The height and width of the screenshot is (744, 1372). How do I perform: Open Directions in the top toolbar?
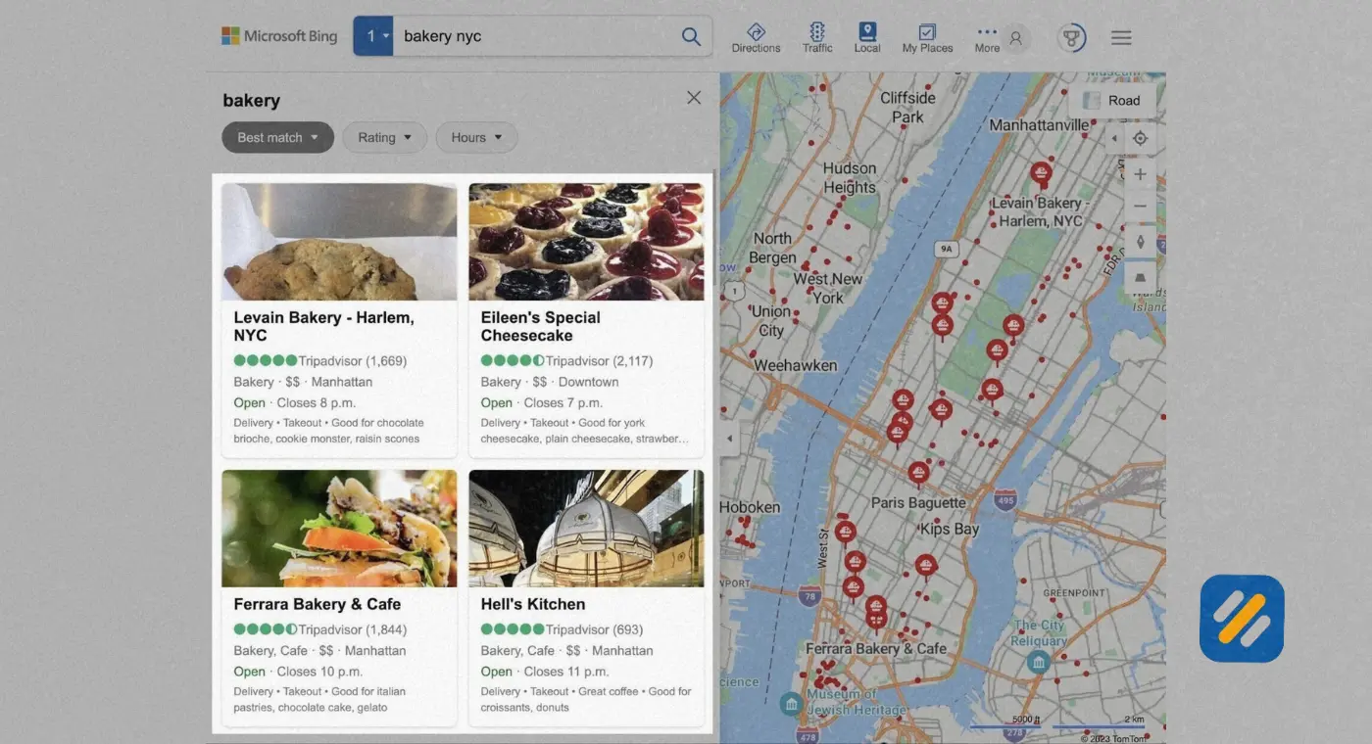pyautogui.click(x=756, y=38)
